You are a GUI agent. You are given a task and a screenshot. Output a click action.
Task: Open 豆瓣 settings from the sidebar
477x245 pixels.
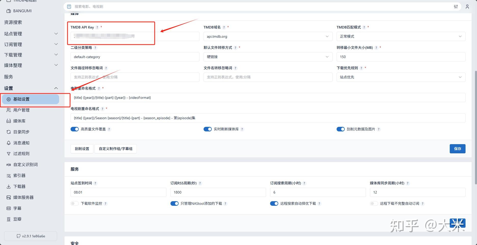(x=17, y=219)
